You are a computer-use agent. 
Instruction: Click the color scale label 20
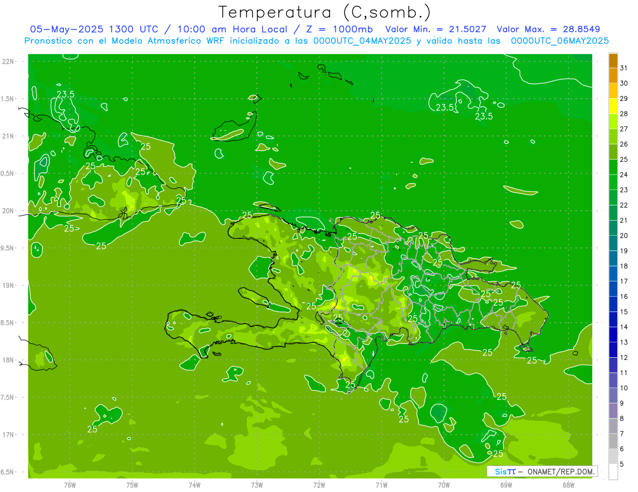[624, 236]
